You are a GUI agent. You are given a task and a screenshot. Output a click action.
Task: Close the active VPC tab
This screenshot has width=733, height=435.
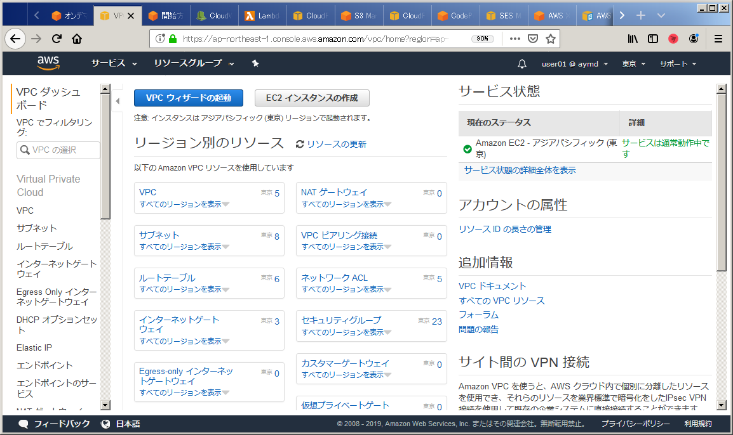[x=131, y=16]
